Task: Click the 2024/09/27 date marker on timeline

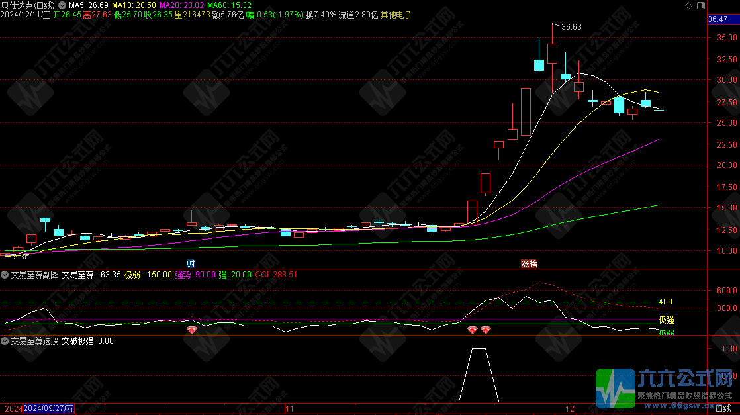Action: [x=48, y=409]
